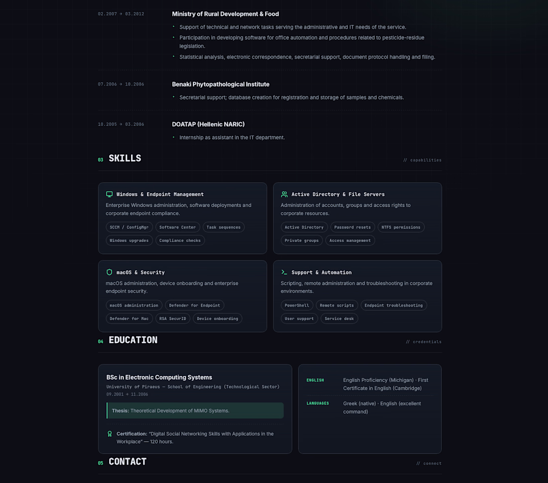Click the monitor icon for Windows & Endpoint Management
The height and width of the screenshot is (483, 548).
pos(110,194)
